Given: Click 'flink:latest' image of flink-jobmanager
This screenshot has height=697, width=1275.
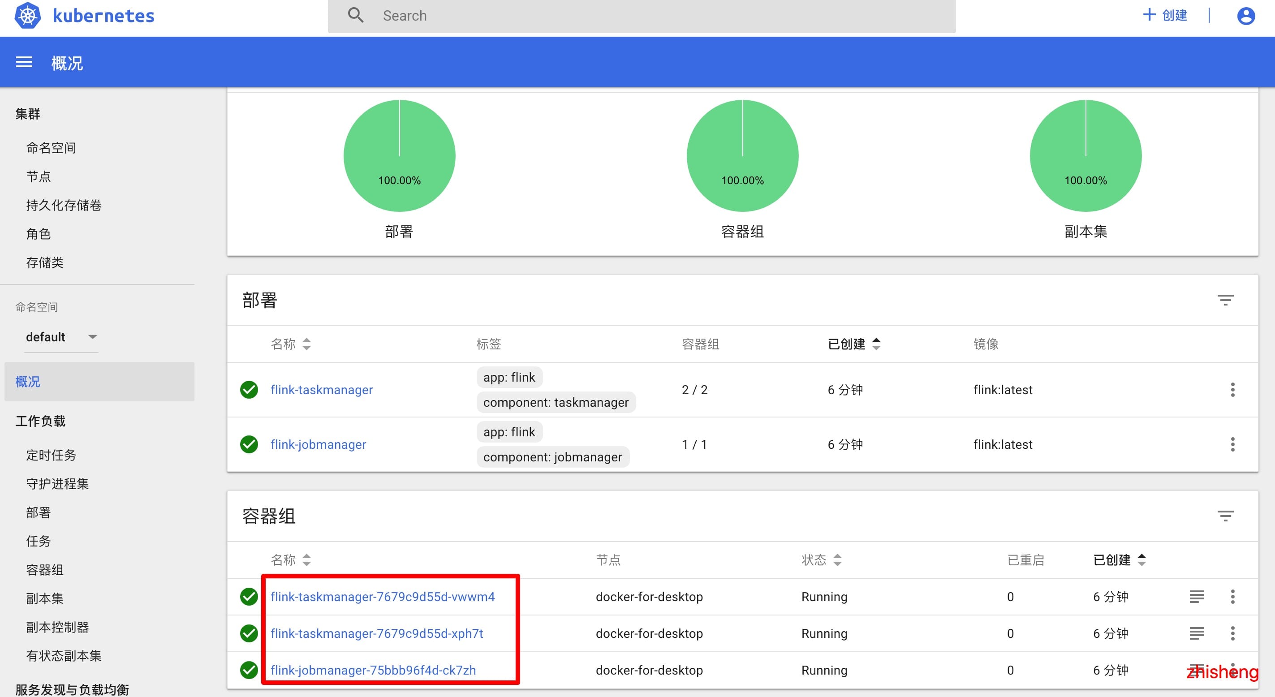Looking at the screenshot, I should point(1003,444).
